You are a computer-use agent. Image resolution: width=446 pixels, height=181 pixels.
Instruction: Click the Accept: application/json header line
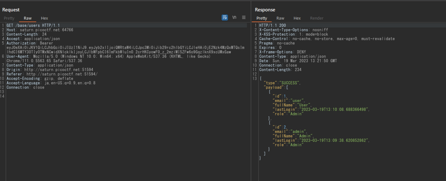(x=33, y=38)
